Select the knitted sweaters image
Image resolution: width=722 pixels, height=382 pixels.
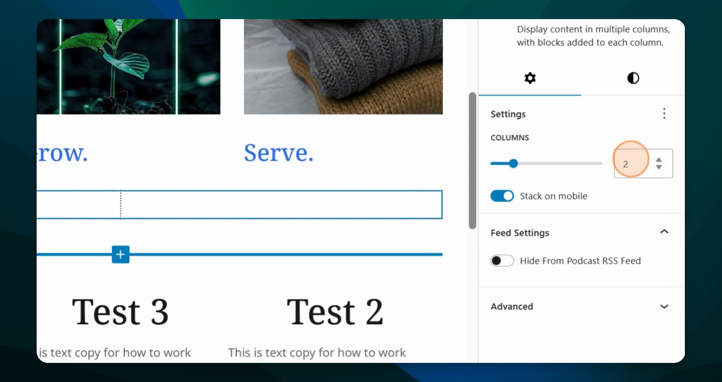point(343,67)
